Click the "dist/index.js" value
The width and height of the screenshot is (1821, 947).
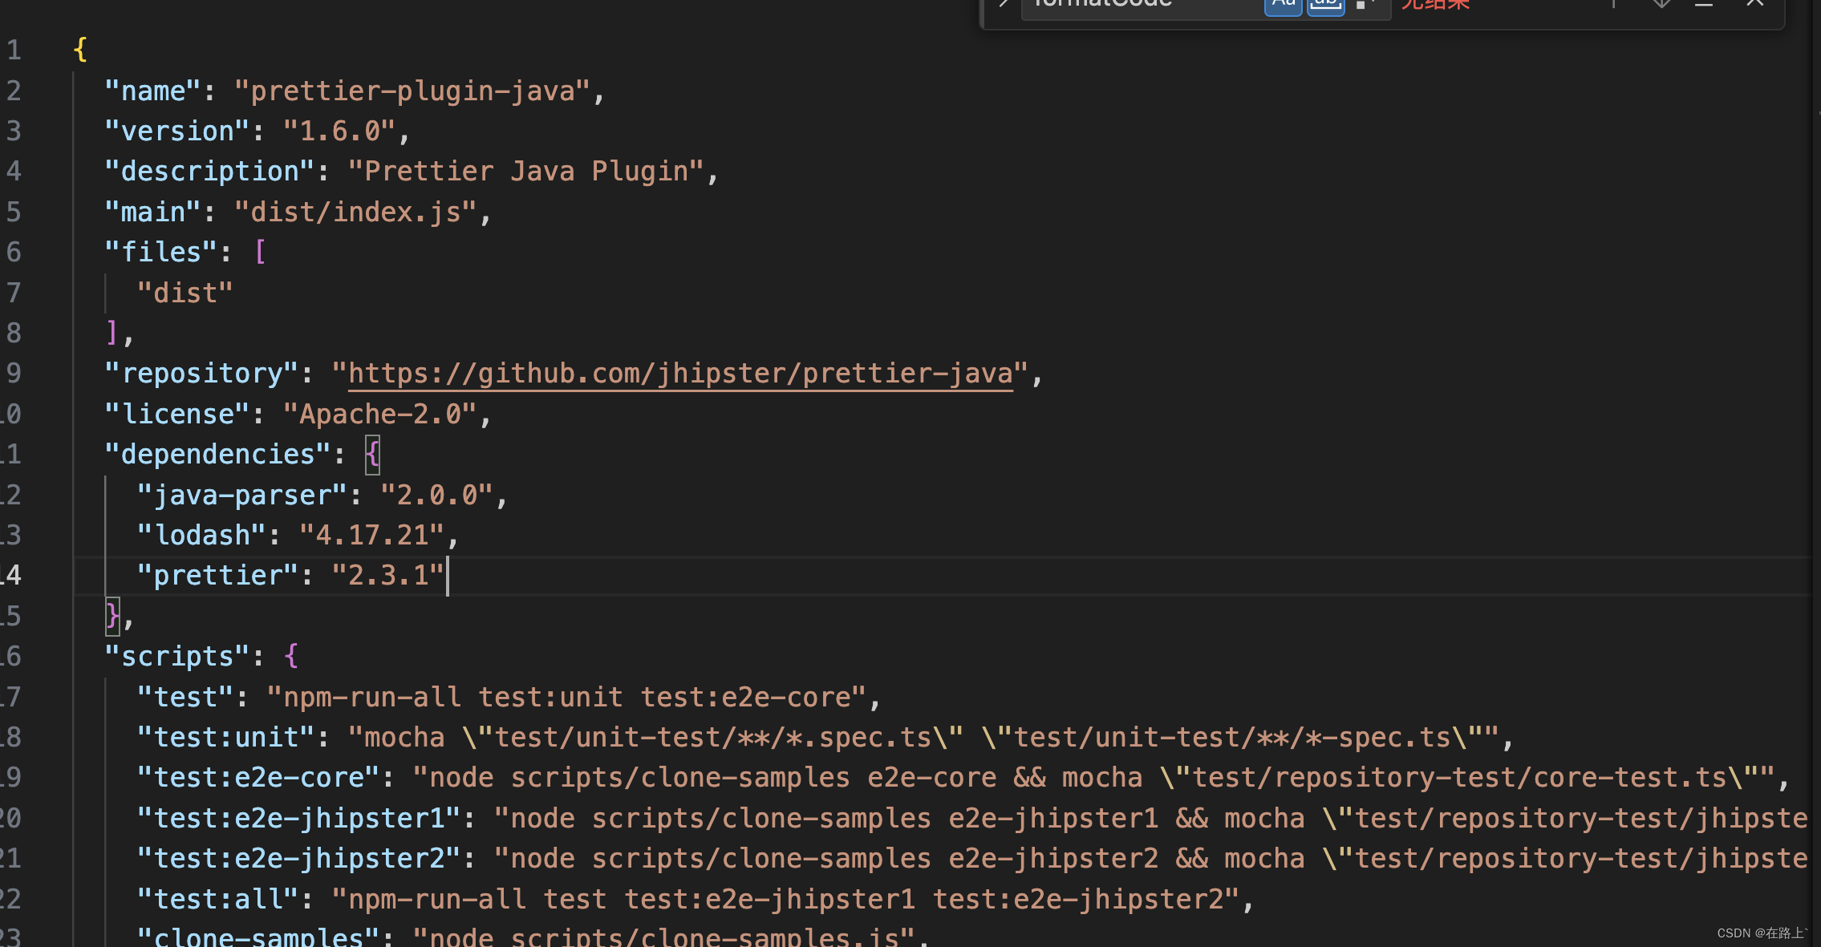pyautogui.click(x=356, y=212)
